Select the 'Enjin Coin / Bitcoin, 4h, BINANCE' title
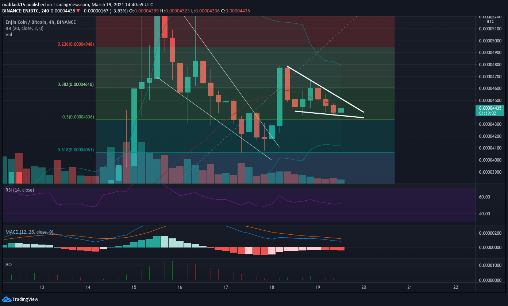This screenshot has height=306, width=508. pos(41,22)
